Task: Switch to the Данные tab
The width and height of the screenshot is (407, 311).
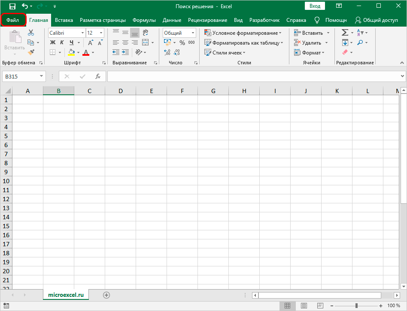Action: click(x=172, y=20)
